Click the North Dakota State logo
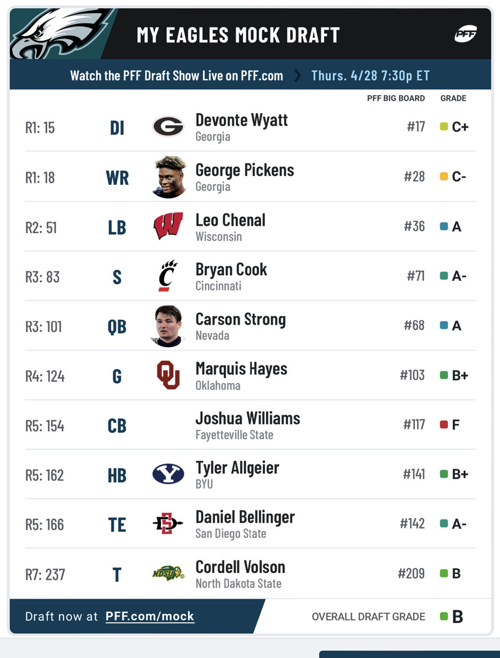 (168, 574)
